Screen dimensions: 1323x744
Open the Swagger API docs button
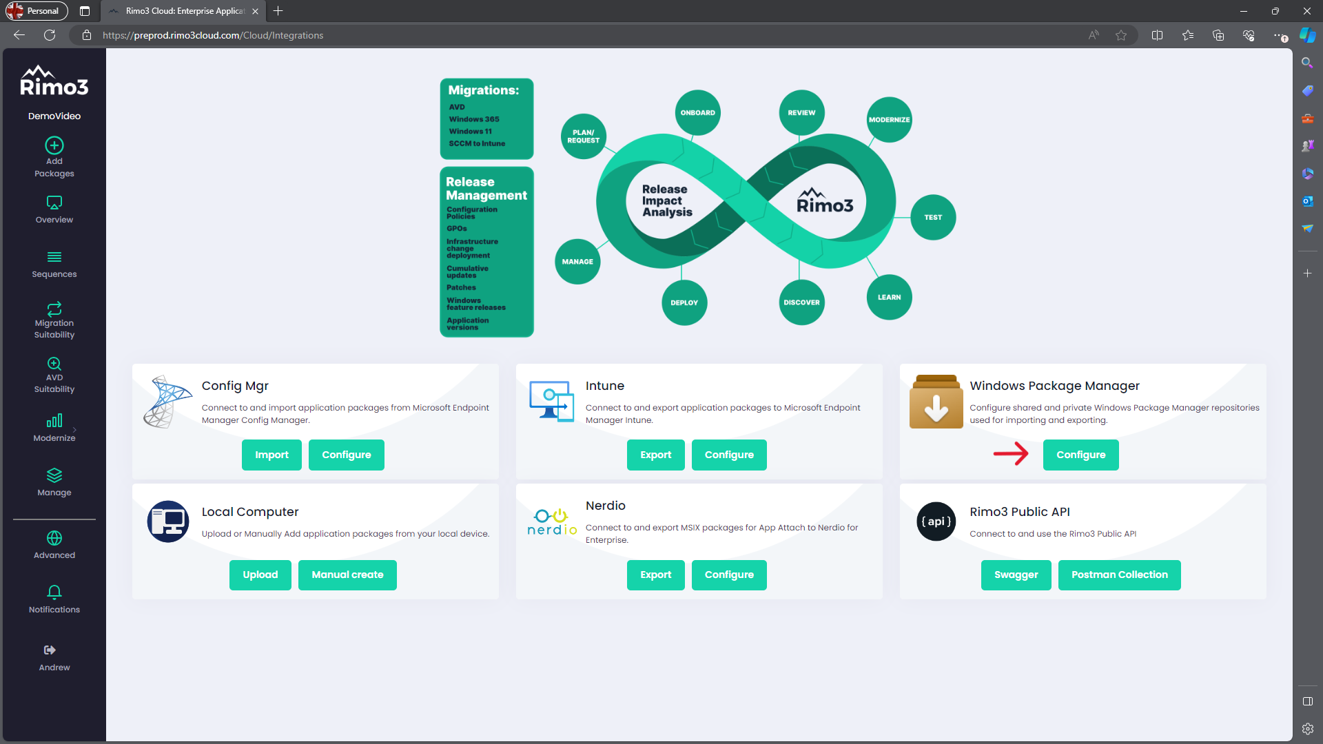click(x=1016, y=575)
